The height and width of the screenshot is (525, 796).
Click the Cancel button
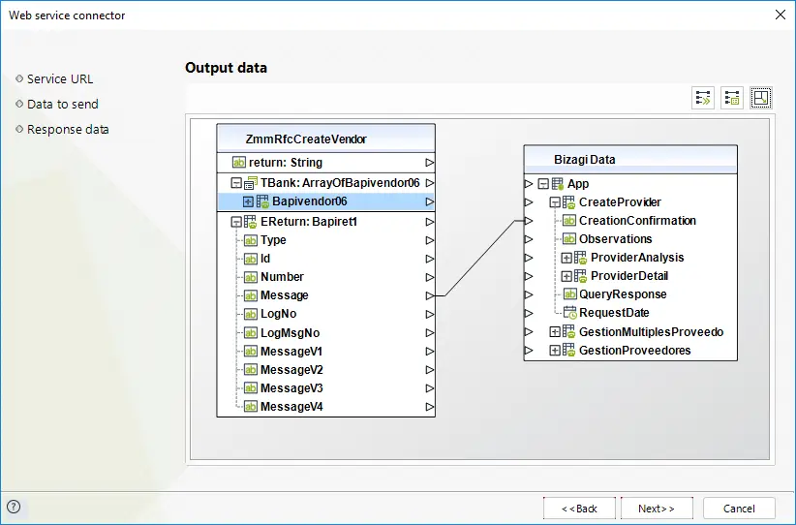pyautogui.click(x=739, y=509)
